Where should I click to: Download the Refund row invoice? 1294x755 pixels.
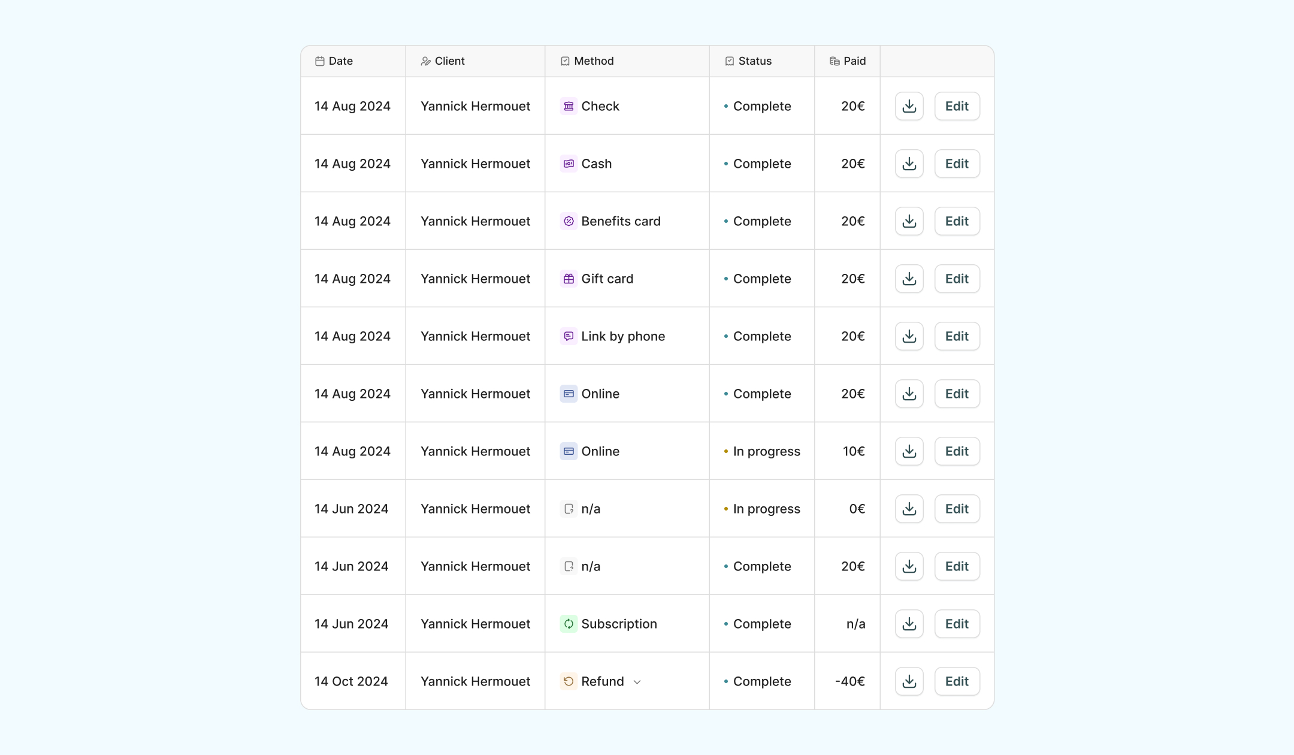point(909,681)
